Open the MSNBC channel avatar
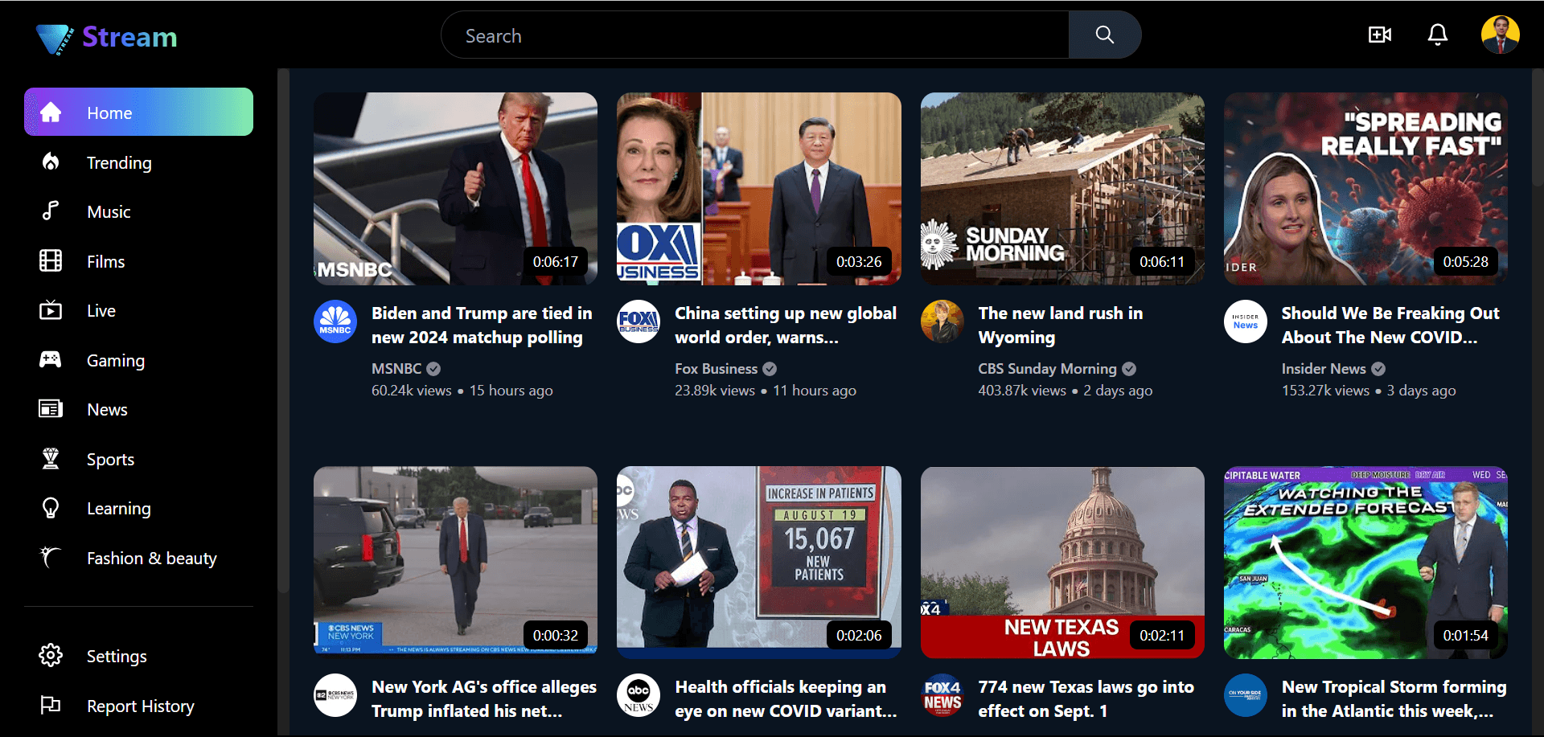Viewport: 1544px width, 737px height. click(335, 321)
